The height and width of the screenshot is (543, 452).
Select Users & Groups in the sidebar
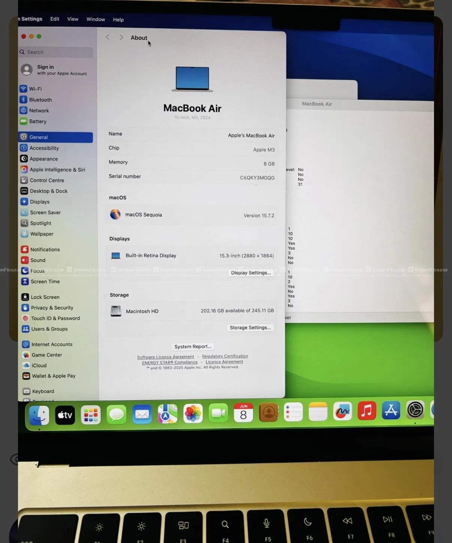pos(45,329)
